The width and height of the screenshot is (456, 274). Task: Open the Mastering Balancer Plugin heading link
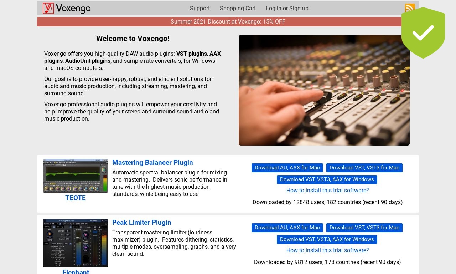[152, 163]
